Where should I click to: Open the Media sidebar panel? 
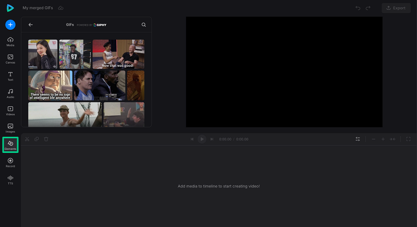point(10,42)
